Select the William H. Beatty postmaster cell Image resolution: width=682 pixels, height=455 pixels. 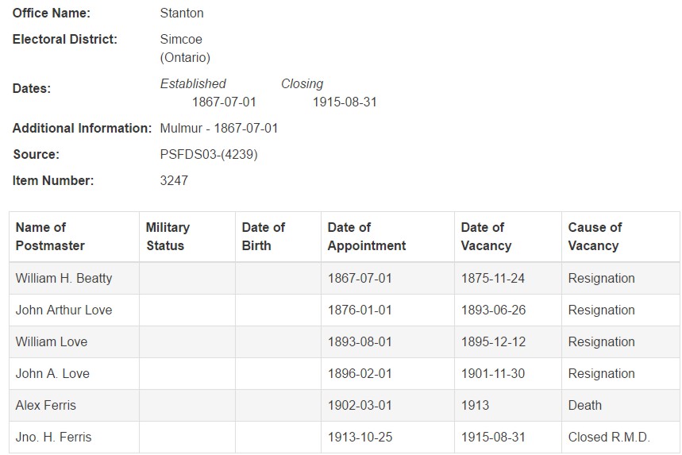pyautogui.click(x=64, y=279)
